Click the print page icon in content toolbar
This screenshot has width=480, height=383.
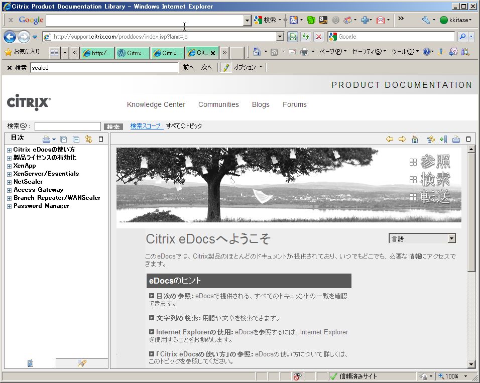point(456,140)
